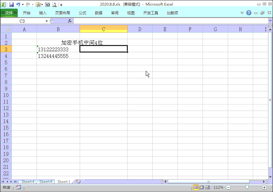Open Print Preview magnifier icon
Viewport: 273px width, 192px height.
tap(54, 5)
